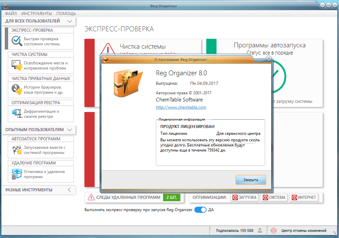Click ПРОДУКТ ЛИЦЕНЗИРОВАН text
The height and width of the screenshot is (238, 339).
(187, 127)
